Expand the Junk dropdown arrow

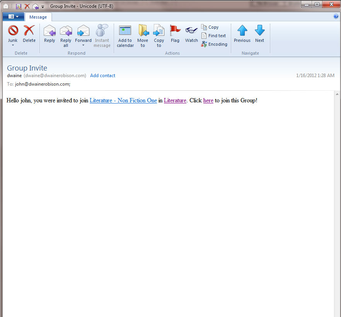[x=13, y=45]
